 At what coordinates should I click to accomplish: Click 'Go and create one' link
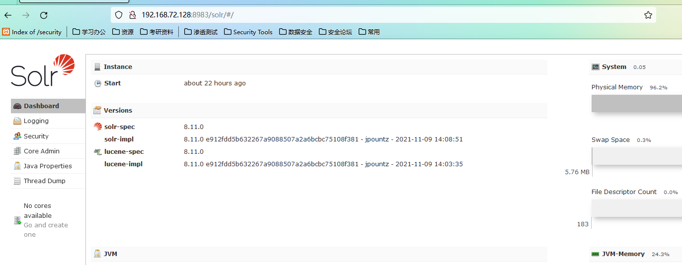tap(46, 230)
